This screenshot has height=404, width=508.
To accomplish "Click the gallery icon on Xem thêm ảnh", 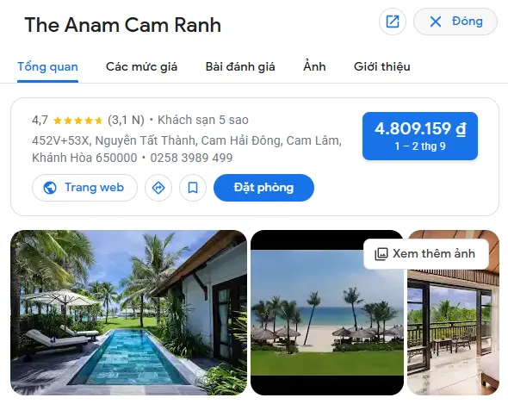I will click(381, 254).
